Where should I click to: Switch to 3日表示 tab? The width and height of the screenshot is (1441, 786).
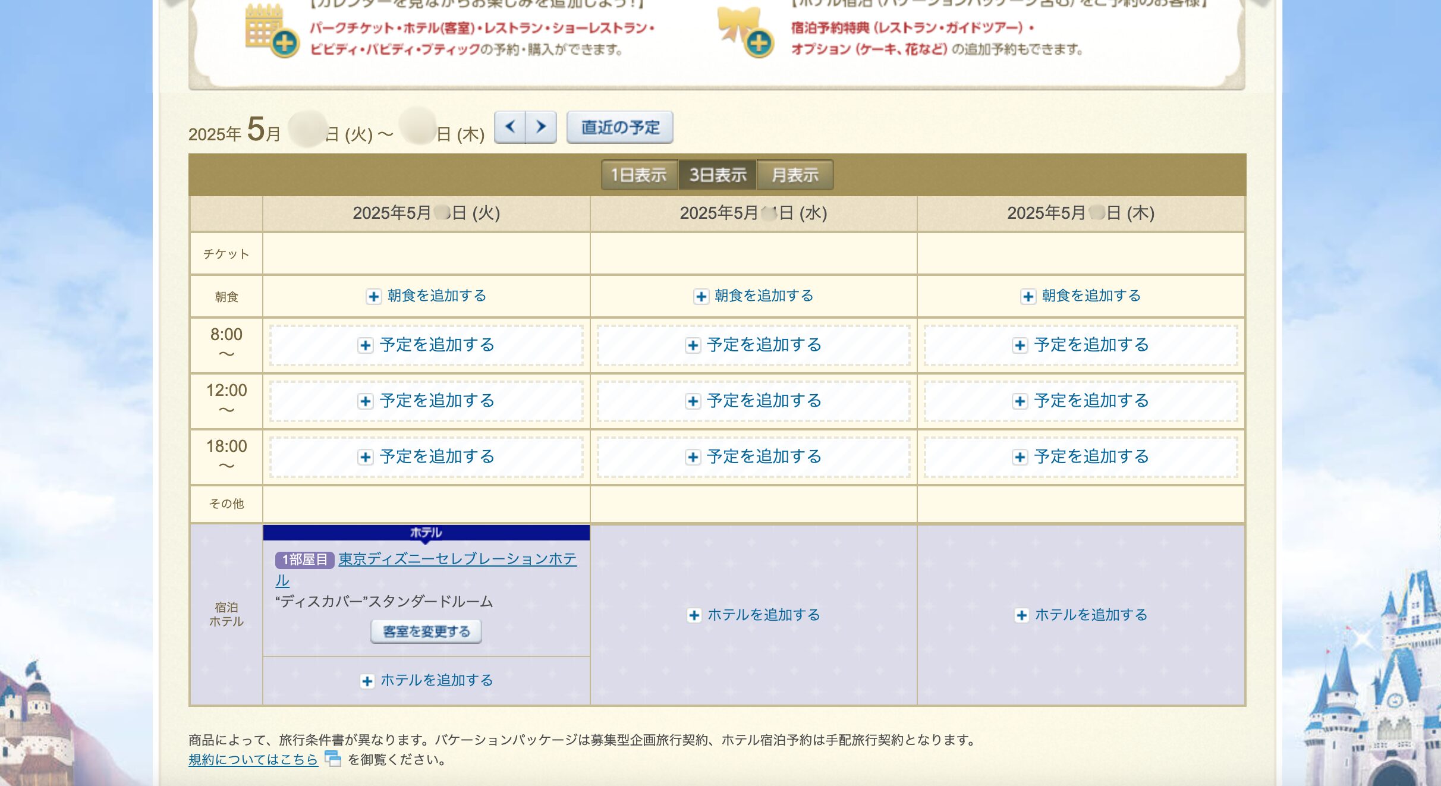[x=718, y=175]
